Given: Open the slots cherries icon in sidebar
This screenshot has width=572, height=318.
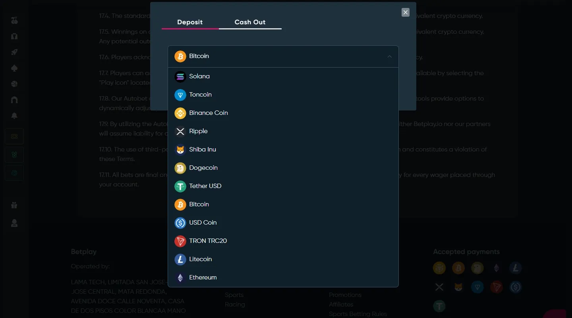Looking at the screenshot, I should [14, 21].
